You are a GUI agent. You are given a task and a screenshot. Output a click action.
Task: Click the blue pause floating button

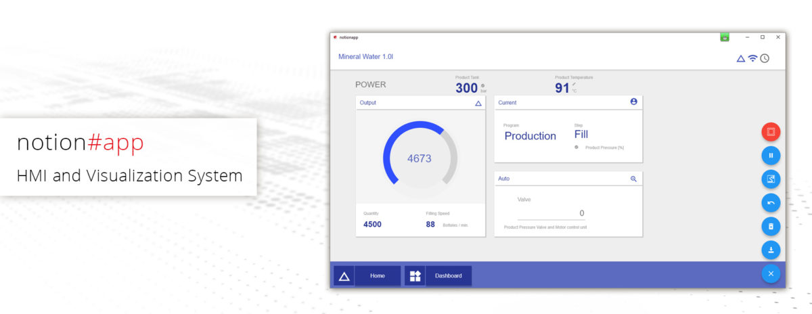tap(771, 156)
